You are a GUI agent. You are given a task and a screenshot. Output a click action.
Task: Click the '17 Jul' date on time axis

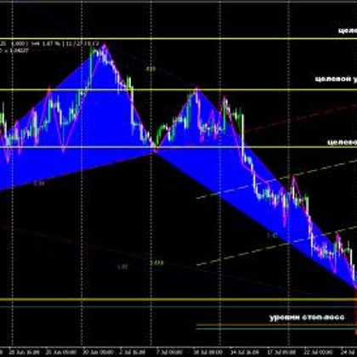pyautogui.click(x=282, y=352)
